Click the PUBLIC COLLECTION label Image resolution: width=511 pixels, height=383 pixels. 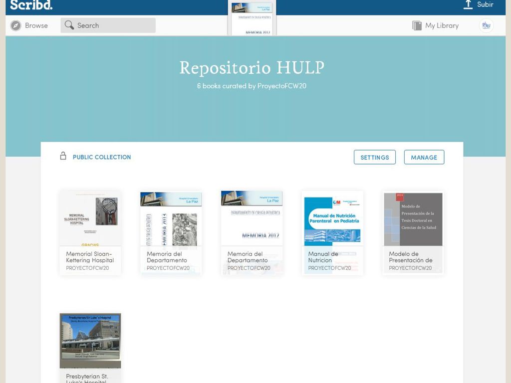(x=102, y=157)
